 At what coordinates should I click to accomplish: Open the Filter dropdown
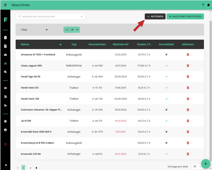[34, 30]
